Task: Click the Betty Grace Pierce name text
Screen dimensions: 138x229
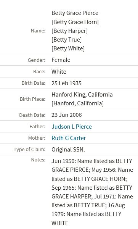Action: tap(75, 13)
